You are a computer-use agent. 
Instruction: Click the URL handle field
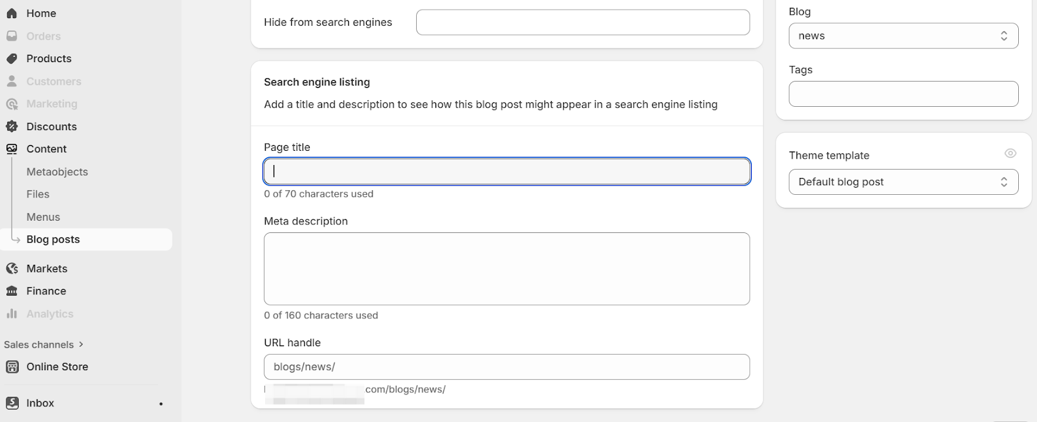pos(506,367)
